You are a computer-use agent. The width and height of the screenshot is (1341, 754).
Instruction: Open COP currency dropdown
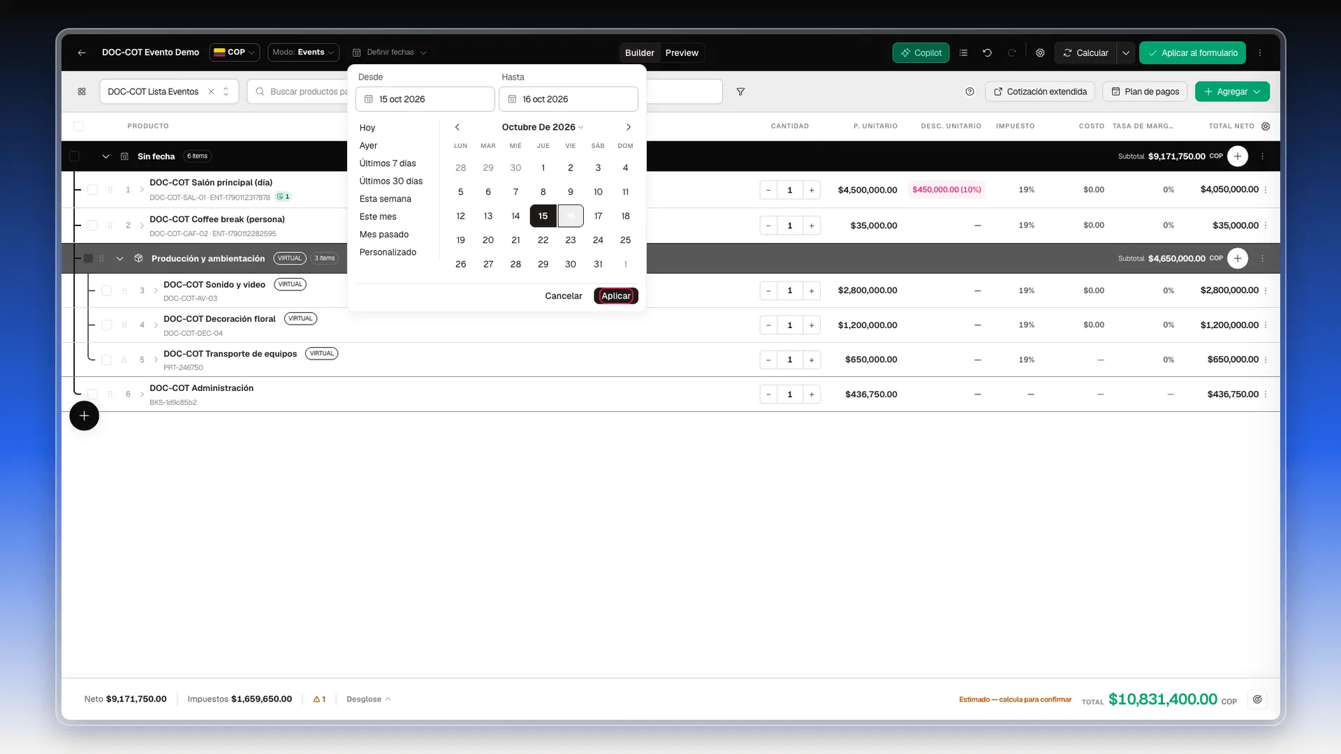coord(235,52)
